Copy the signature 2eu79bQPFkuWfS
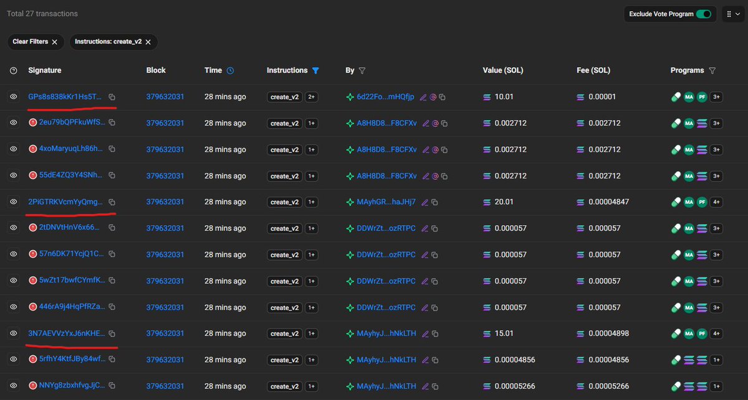 click(112, 123)
